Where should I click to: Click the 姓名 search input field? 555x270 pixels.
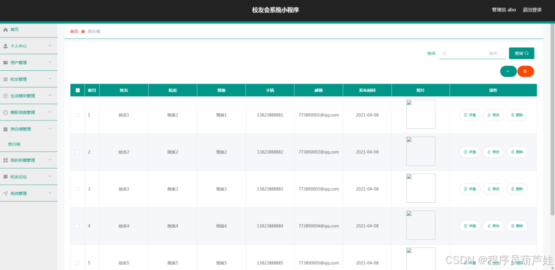click(x=473, y=53)
